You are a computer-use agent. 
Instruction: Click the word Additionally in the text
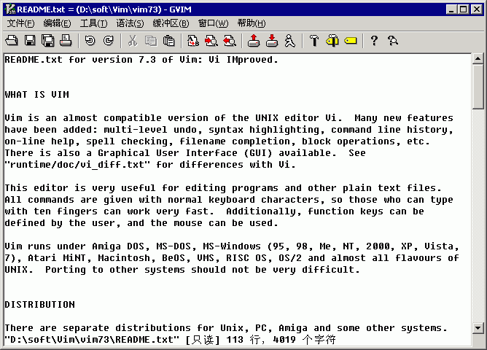(261, 211)
